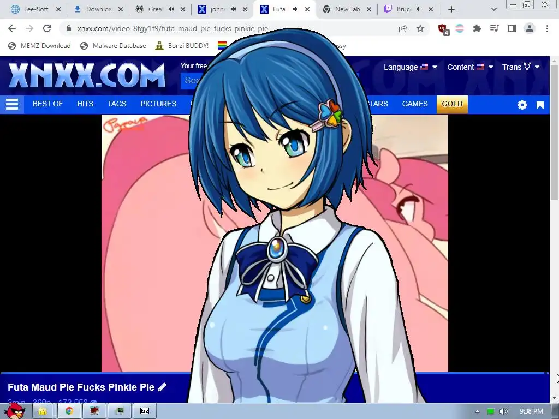The width and height of the screenshot is (559, 419).
Task: Open BEST OF in site navigation
Action: 48,104
